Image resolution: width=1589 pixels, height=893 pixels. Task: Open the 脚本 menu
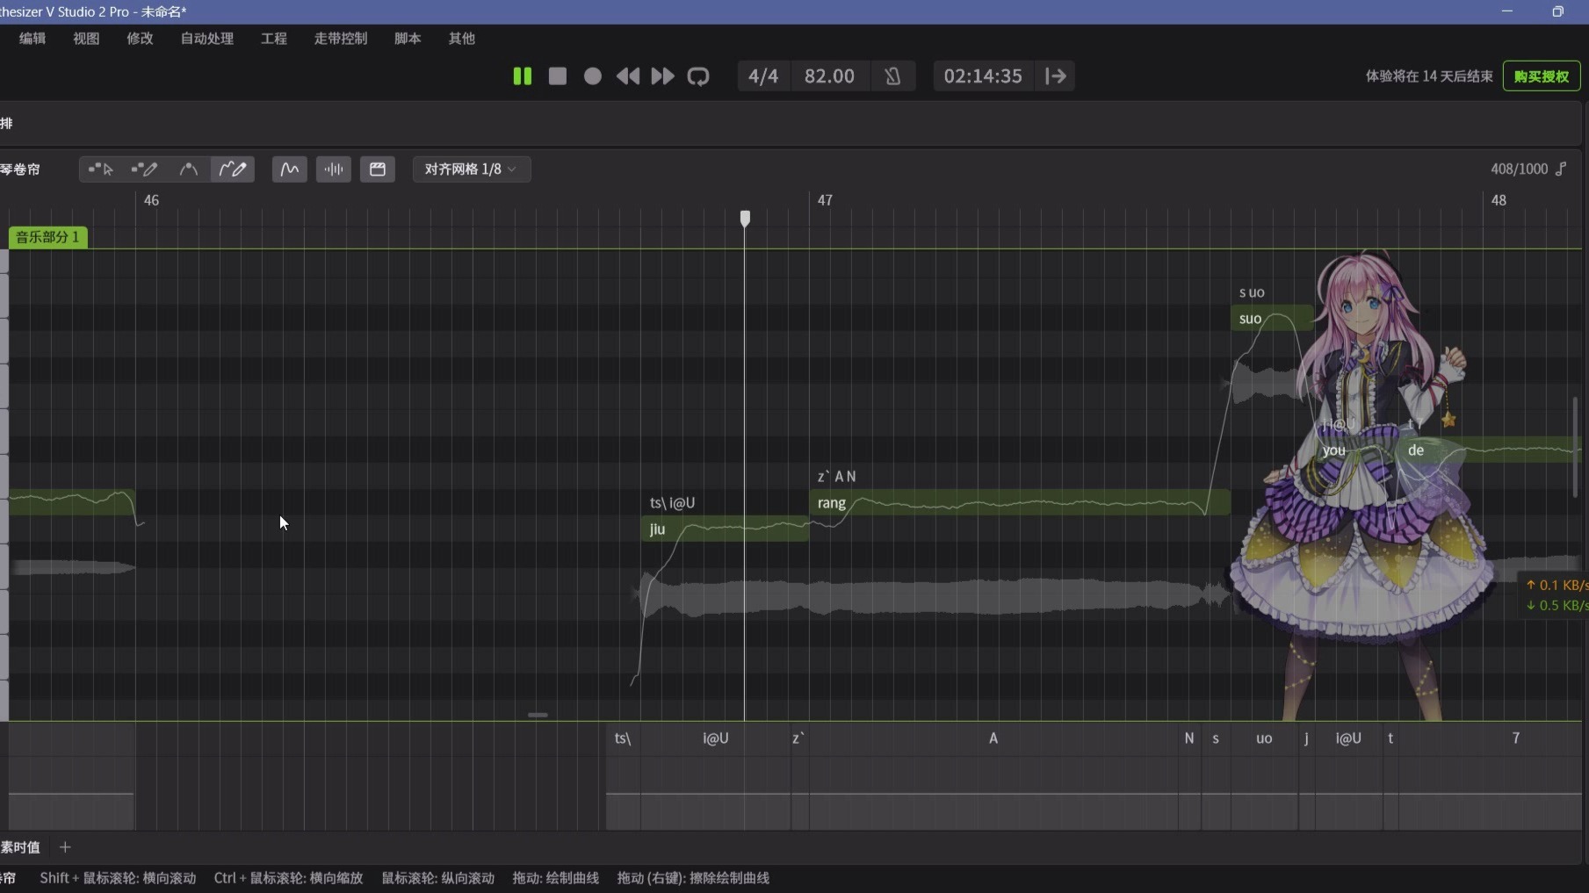(x=408, y=39)
